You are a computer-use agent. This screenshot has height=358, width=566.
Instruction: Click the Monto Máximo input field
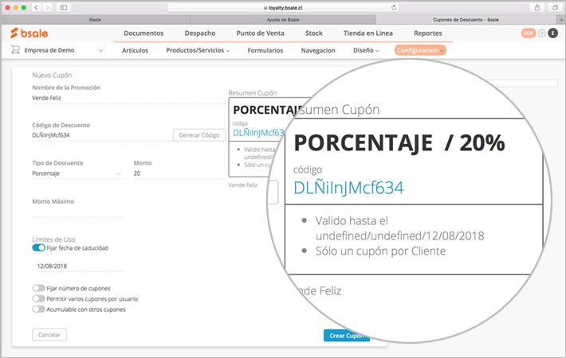click(78, 213)
